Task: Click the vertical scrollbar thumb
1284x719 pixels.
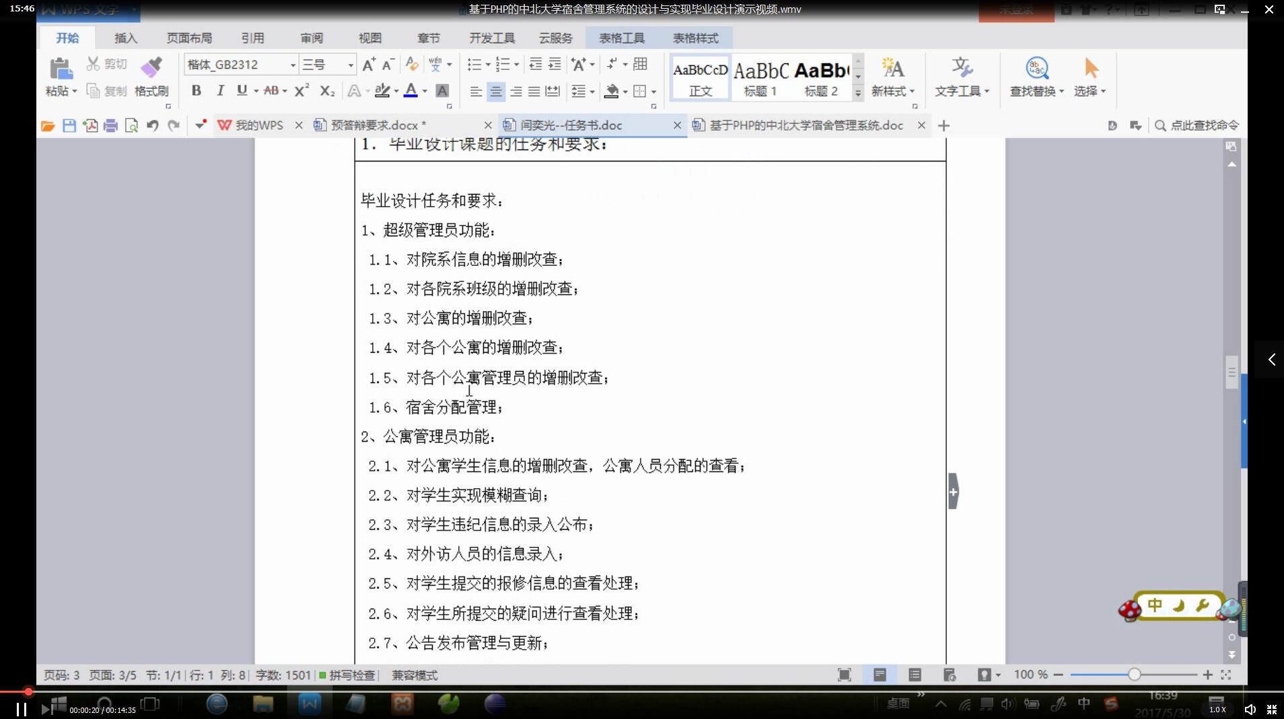Action: (x=1232, y=372)
